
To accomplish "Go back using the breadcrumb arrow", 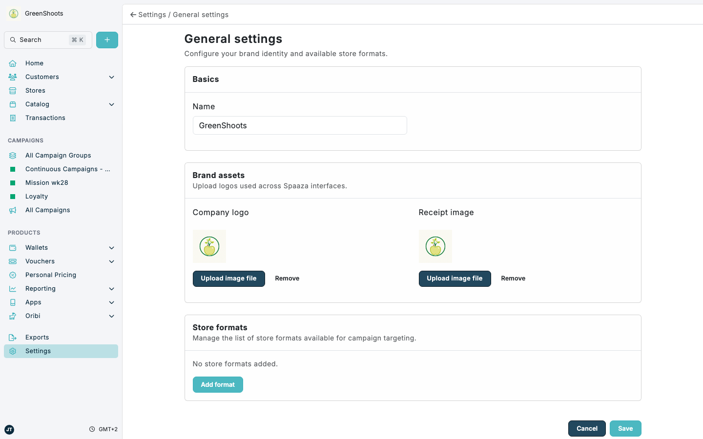I will tap(133, 15).
